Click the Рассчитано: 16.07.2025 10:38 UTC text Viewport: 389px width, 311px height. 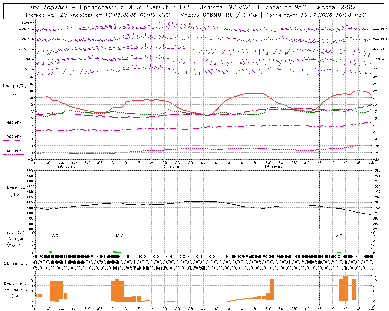coord(315,15)
